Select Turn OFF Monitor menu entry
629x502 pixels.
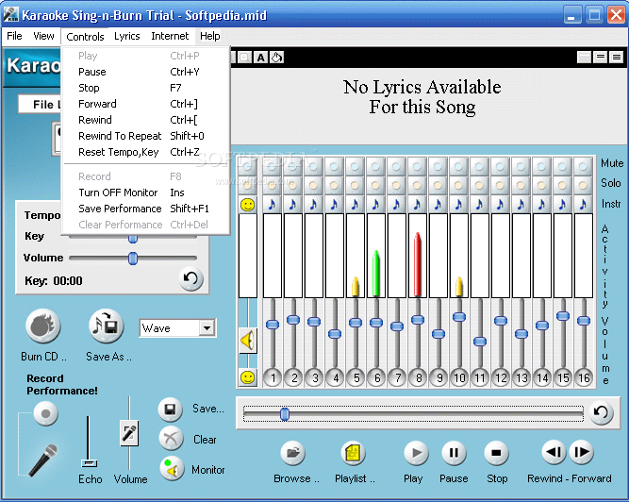[x=146, y=192]
